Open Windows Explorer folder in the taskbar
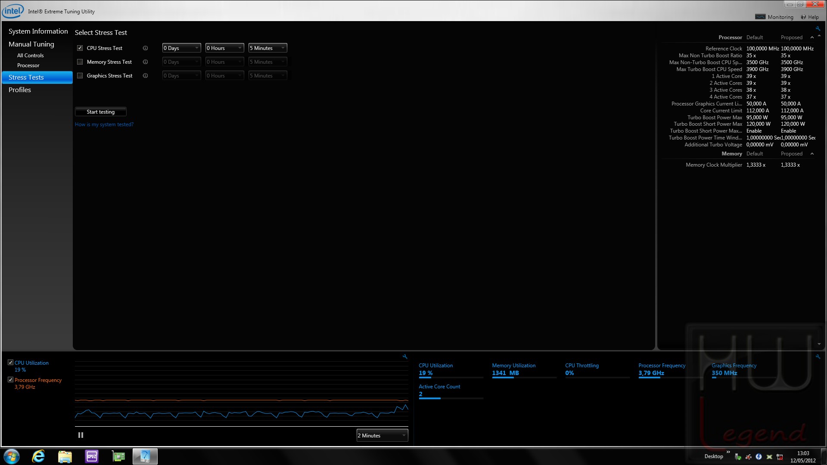The width and height of the screenshot is (827, 465). tap(65, 456)
